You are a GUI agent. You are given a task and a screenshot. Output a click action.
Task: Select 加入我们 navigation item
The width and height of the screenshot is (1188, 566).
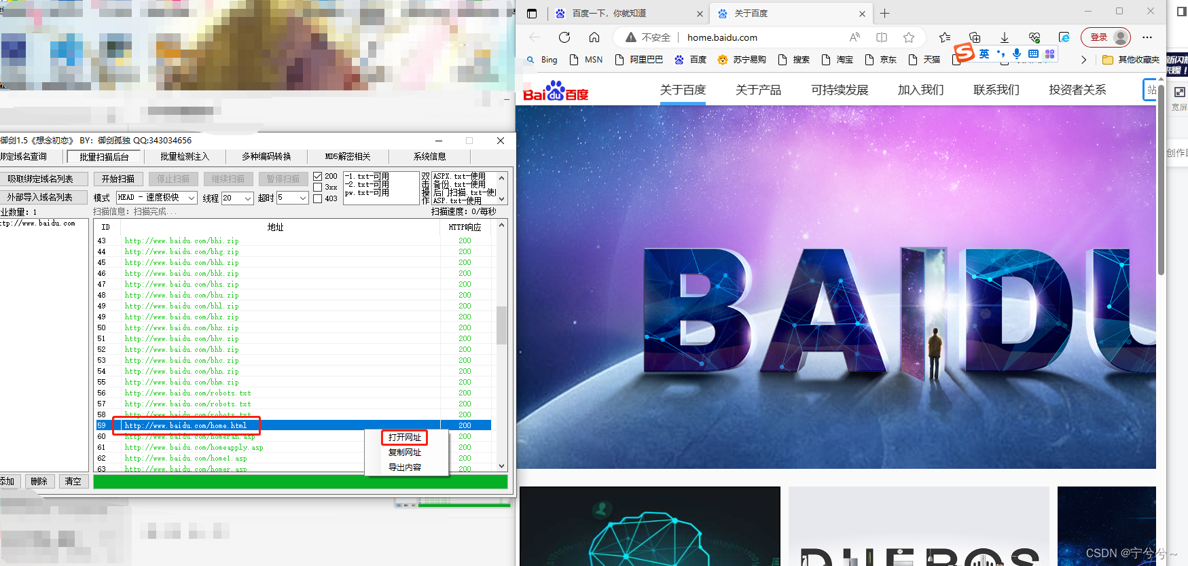pyautogui.click(x=920, y=90)
